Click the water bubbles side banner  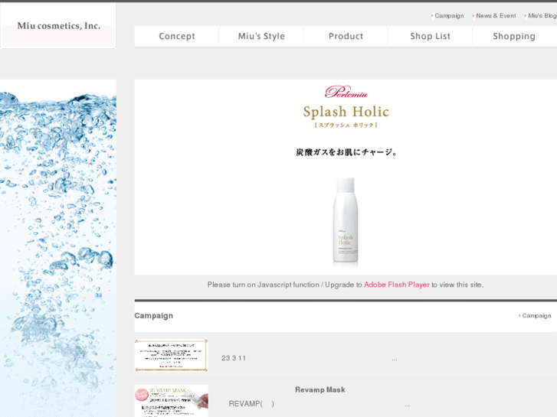tap(58, 248)
